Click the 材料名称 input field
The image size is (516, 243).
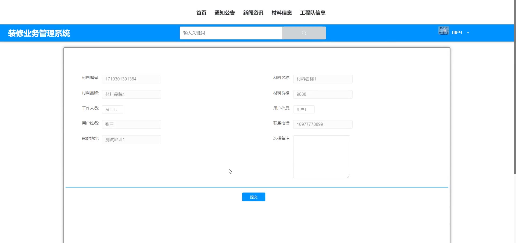[x=323, y=79]
